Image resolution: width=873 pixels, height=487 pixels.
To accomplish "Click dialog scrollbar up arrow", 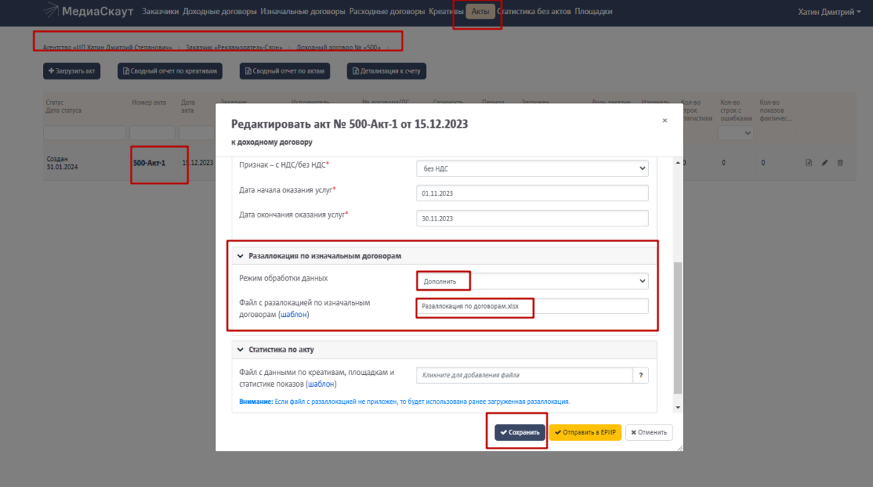I will click(678, 163).
